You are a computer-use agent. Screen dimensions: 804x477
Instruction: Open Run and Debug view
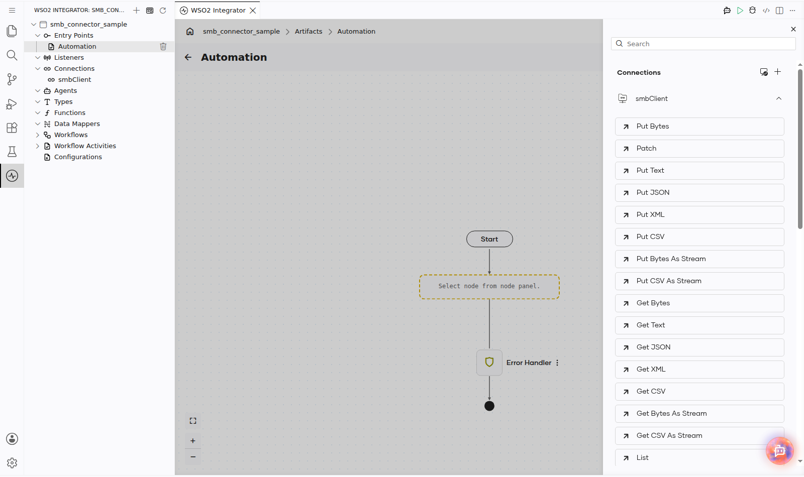[x=12, y=103]
